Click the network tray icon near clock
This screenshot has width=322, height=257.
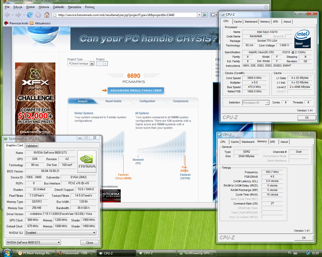coord(308,253)
